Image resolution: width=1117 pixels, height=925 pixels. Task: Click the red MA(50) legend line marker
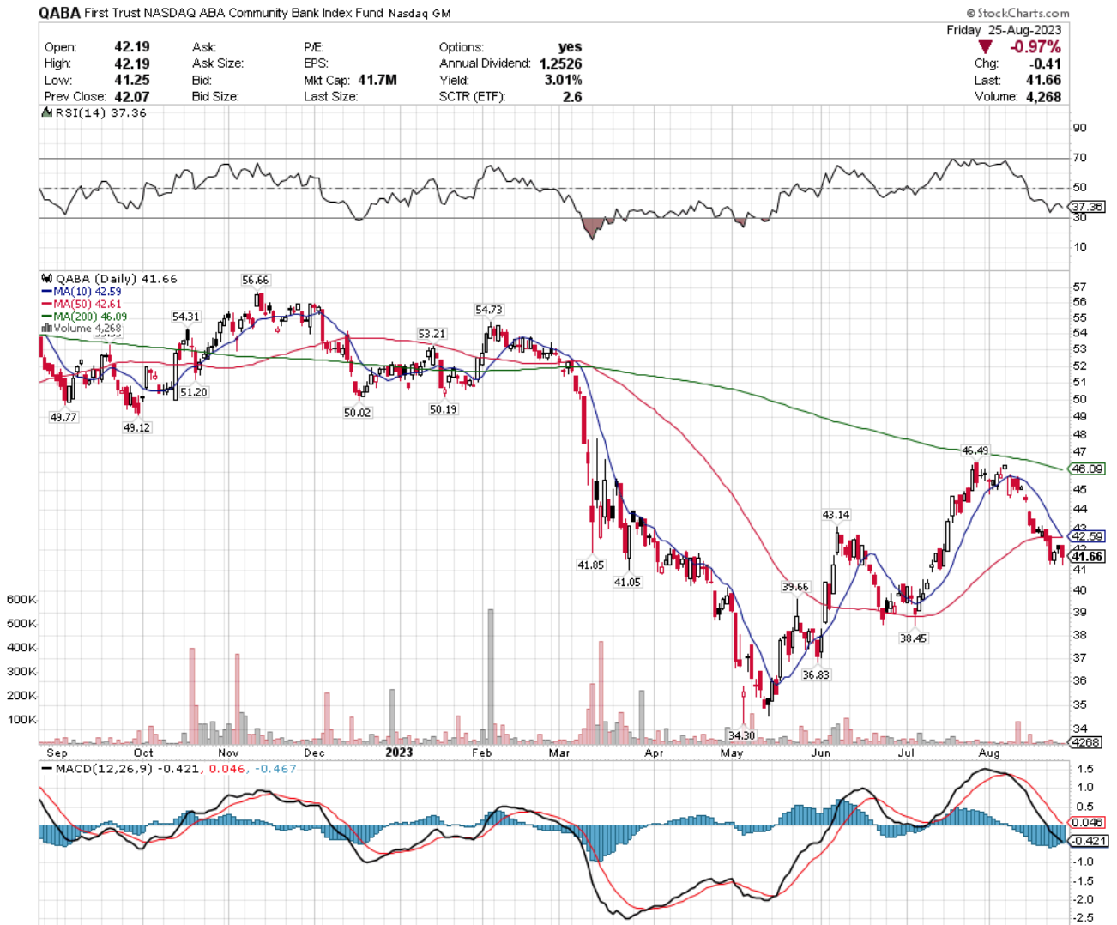point(47,304)
